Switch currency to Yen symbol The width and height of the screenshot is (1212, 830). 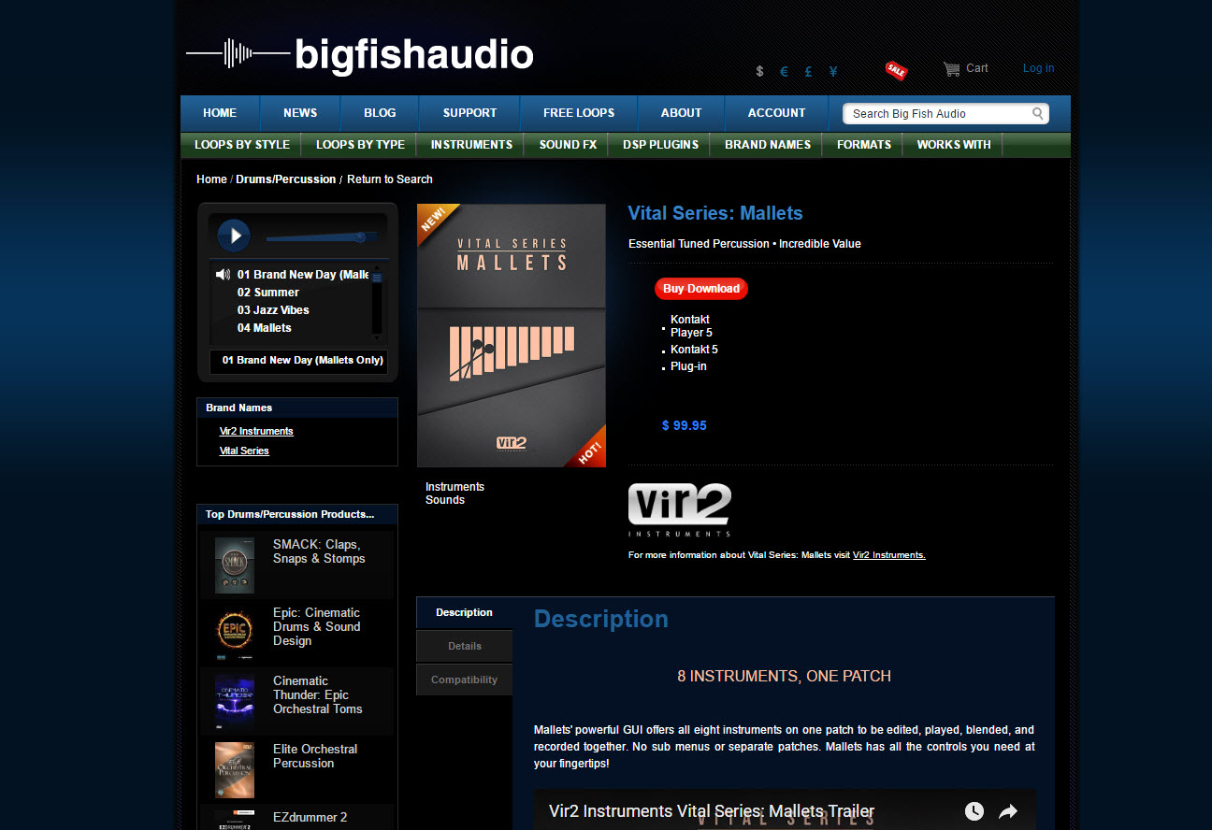point(833,71)
